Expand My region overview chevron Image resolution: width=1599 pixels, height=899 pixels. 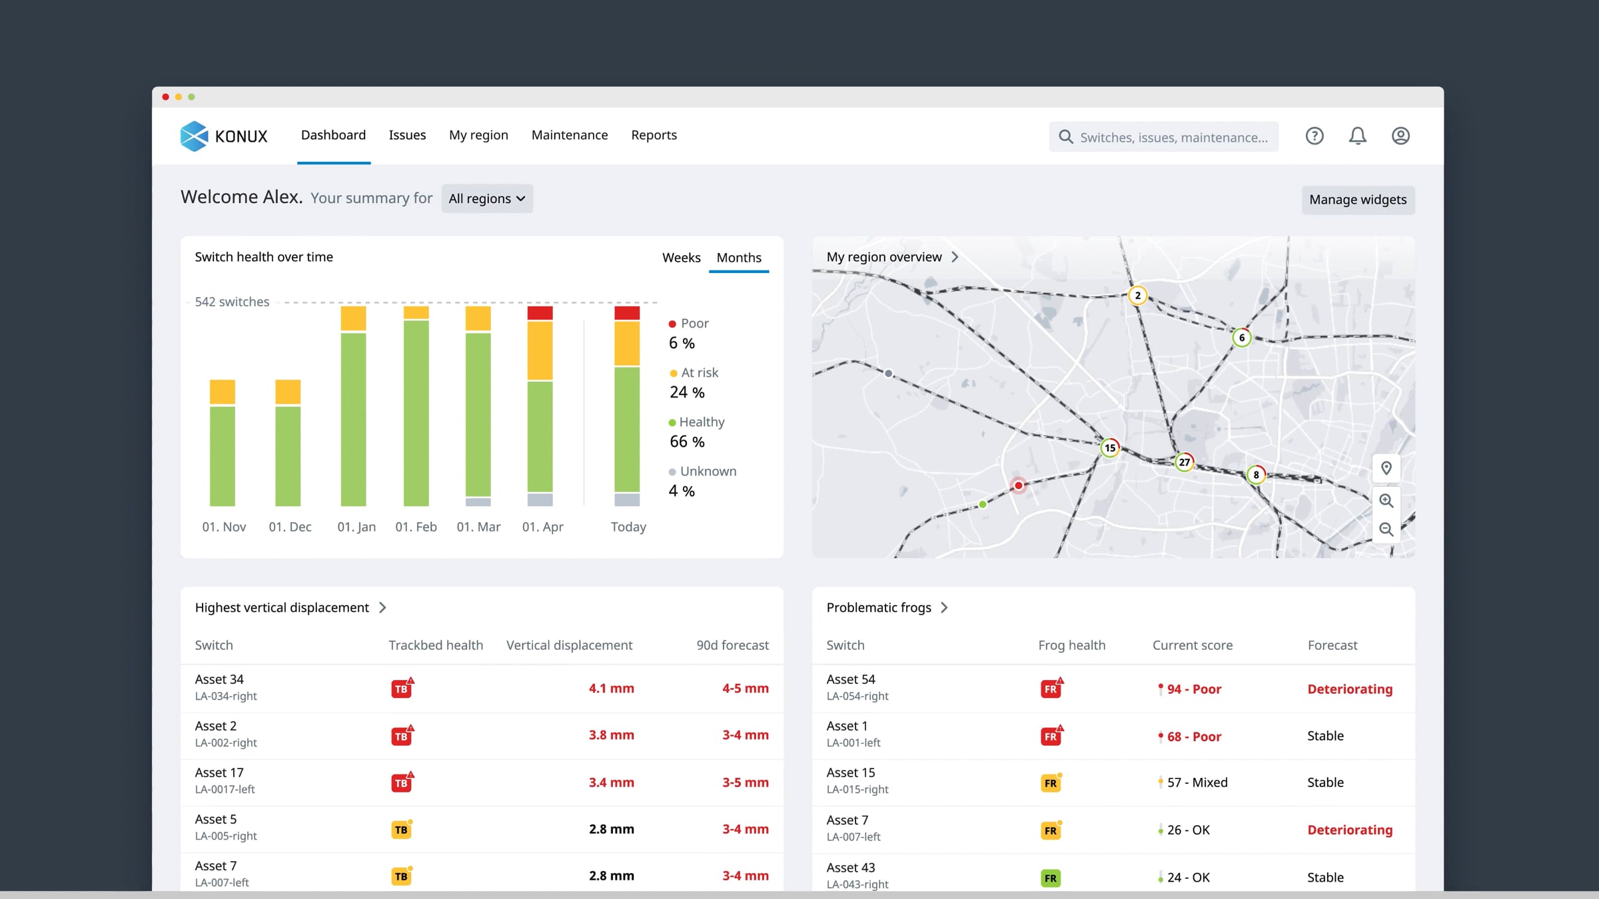coord(955,257)
